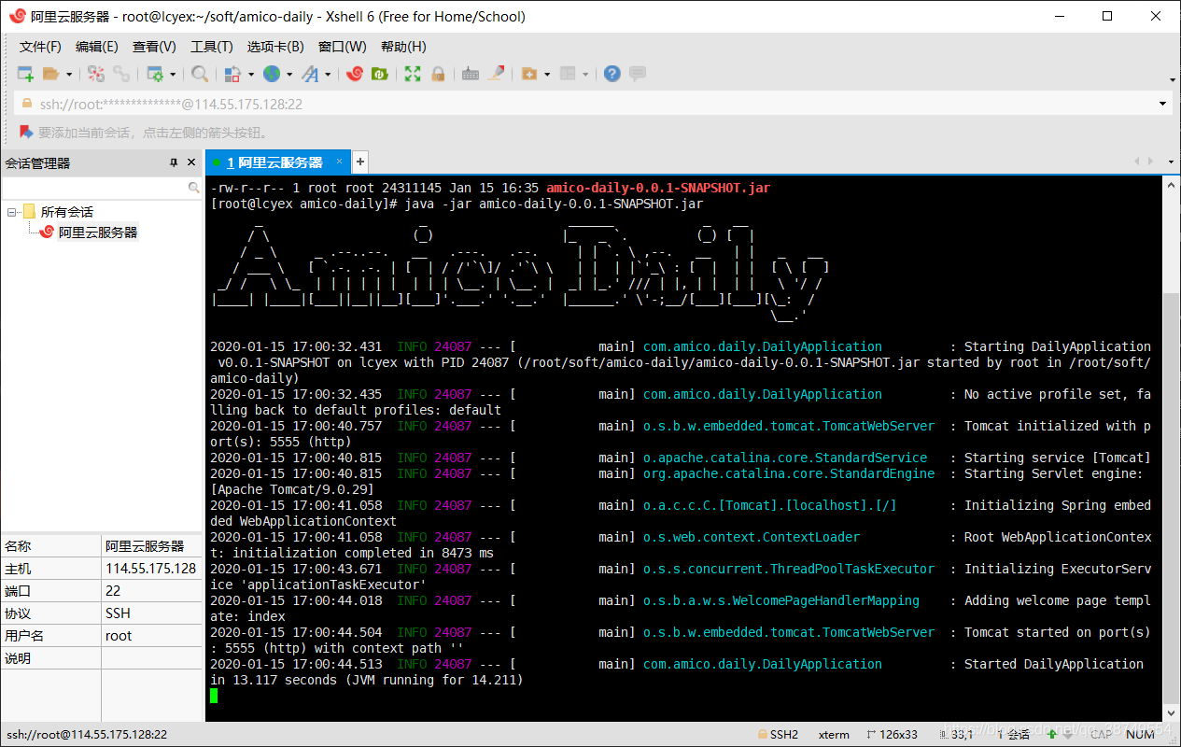1181x747 pixels.
Task: Open the 文件(F) menu
Action: click(x=40, y=47)
